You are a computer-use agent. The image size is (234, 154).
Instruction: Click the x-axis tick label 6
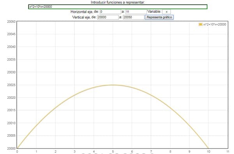(x=132, y=152)
